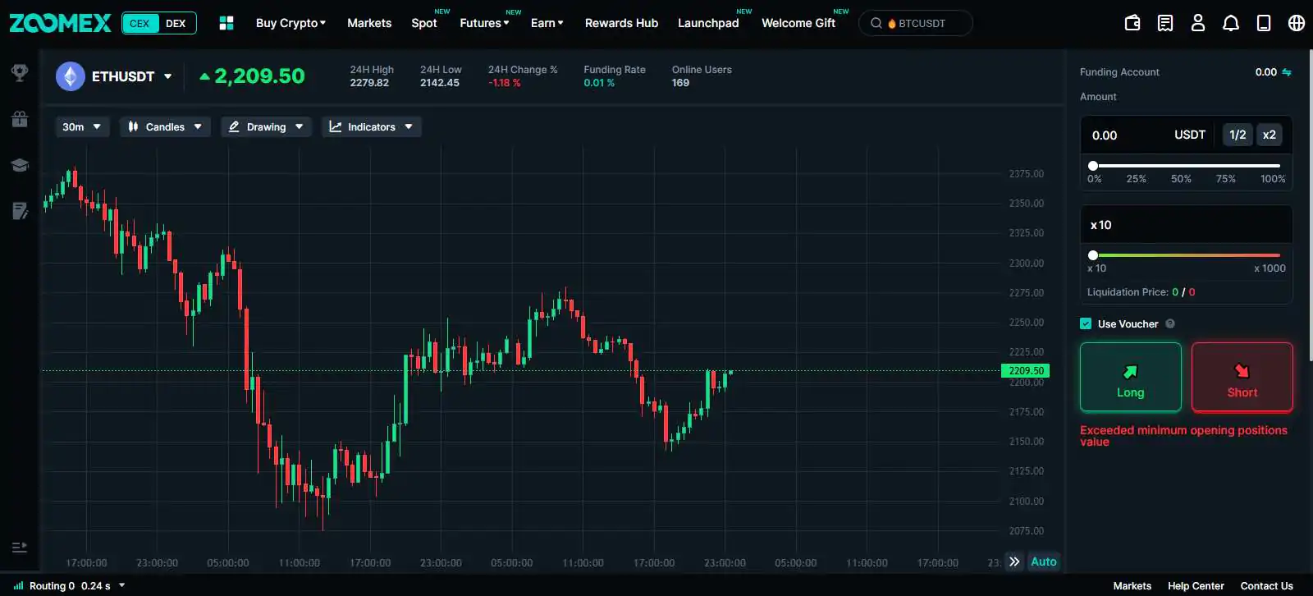The height and width of the screenshot is (596, 1313).
Task: Open the graduation cap academy icon
Action: tap(20, 165)
